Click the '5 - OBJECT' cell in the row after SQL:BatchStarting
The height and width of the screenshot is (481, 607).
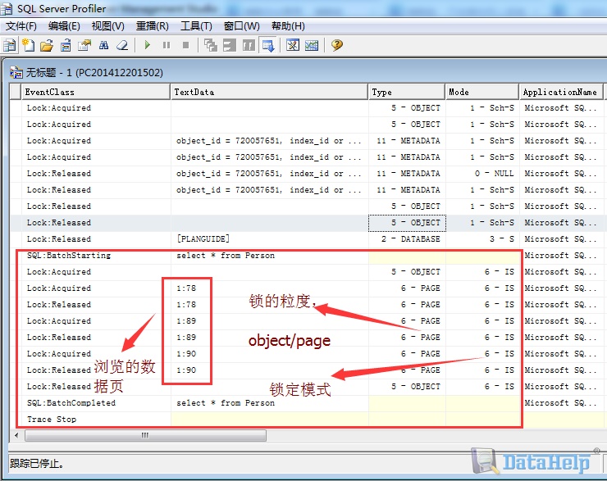(x=407, y=272)
